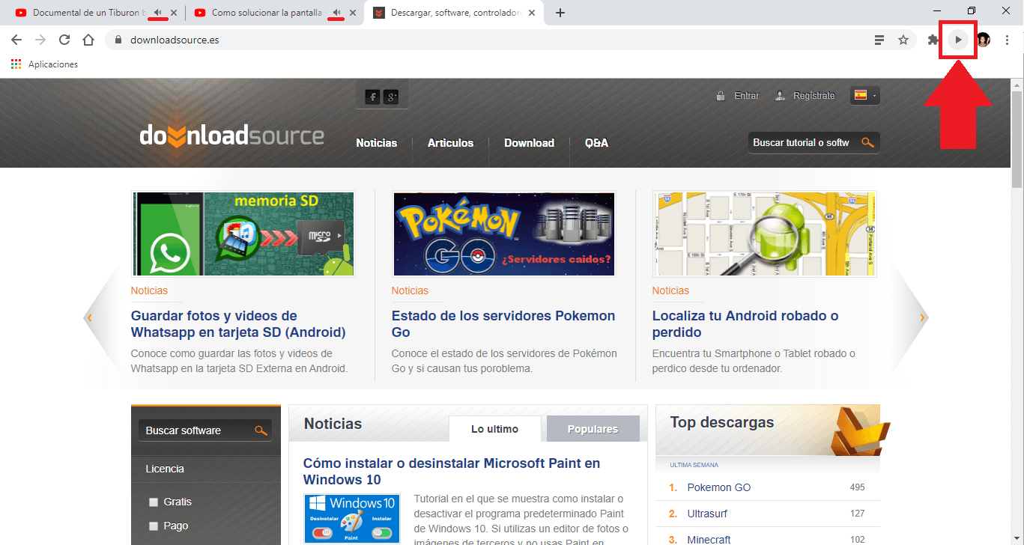Image resolution: width=1024 pixels, height=545 pixels.
Task: Open Estado de los servidores Pokemon Go article
Action: [x=503, y=324]
